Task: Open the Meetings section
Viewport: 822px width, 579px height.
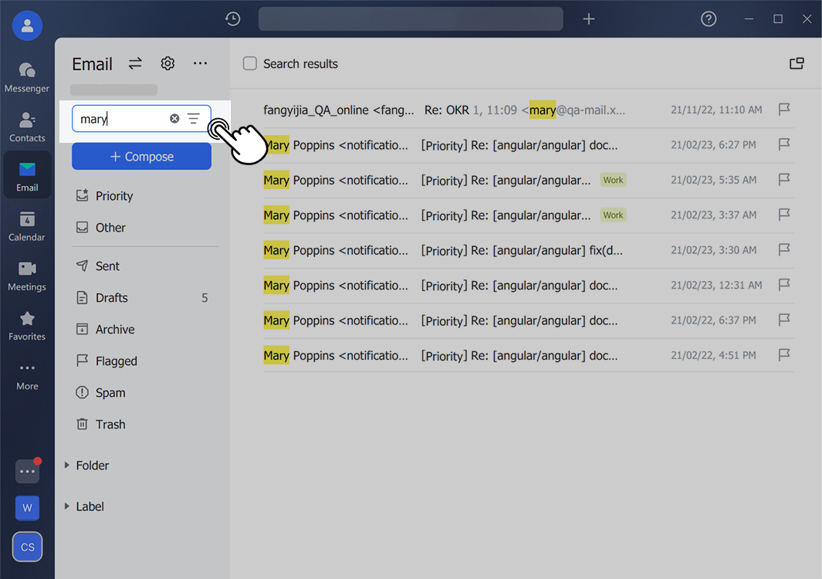Action: point(27,276)
